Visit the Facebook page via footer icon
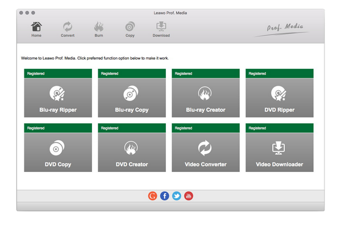The image size is (341, 235). click(x=165, y=196)
